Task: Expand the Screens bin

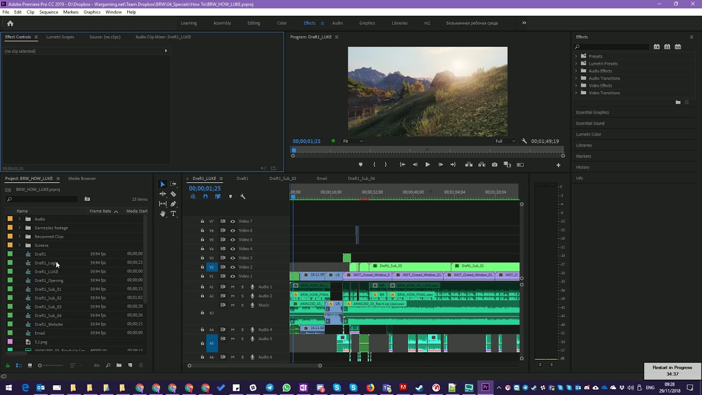Action: (20, 245)
